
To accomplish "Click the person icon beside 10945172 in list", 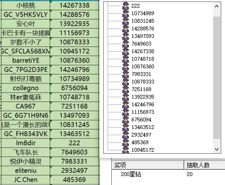I will coord(126,149).
